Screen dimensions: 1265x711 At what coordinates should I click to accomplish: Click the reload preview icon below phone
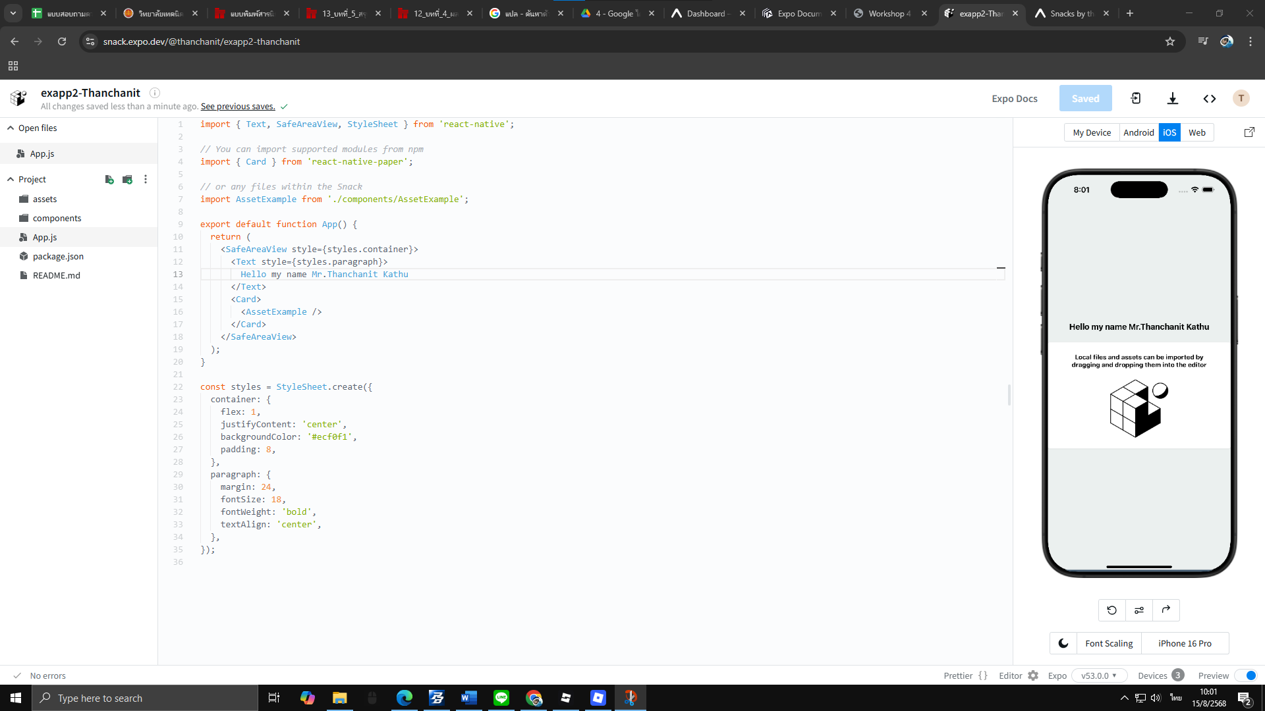pyautogui.click(x=1112, y=610)
